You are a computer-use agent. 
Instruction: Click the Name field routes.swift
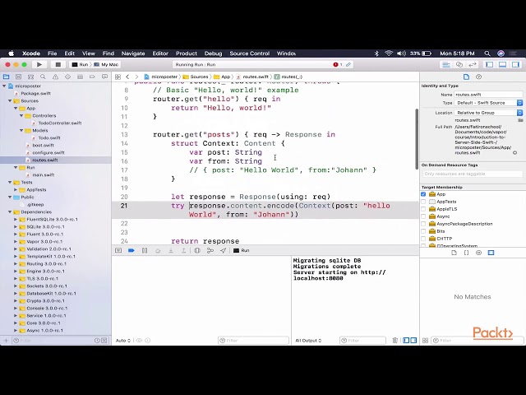click(x=488, y=95)
